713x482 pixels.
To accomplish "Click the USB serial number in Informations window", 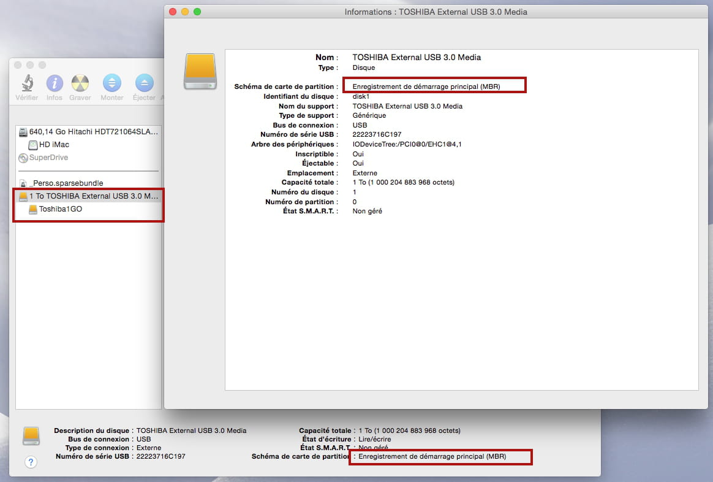I will click(377, 135).
